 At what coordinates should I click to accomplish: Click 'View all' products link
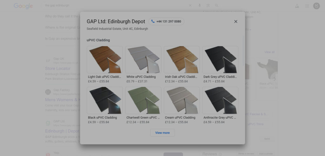tap(269, 52)
